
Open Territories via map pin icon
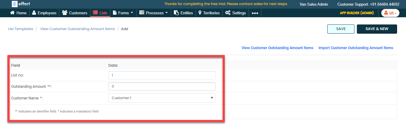coord(200,13)
